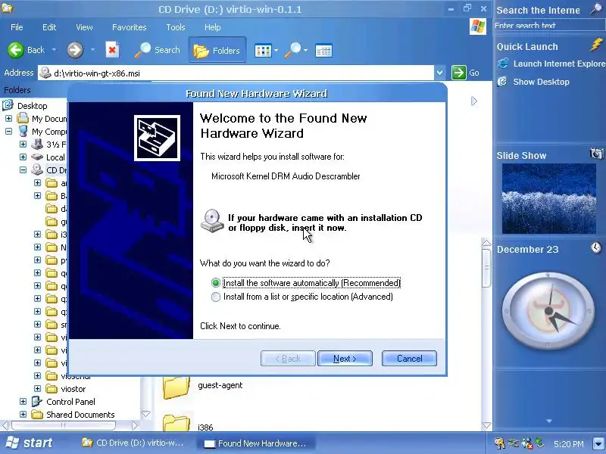The width and height of the screenshot is (606, 454).
Task: Click the first system tray hardware icon
Action: [499, 443]
